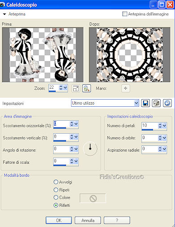Click Numero di petali value field

[150, 126]
